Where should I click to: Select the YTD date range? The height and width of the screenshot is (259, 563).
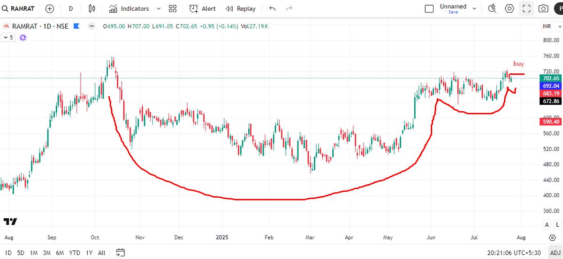tap(75, 252)
